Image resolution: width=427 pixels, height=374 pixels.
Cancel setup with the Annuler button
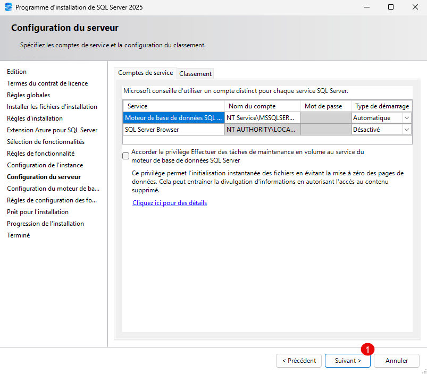(397, 361)
